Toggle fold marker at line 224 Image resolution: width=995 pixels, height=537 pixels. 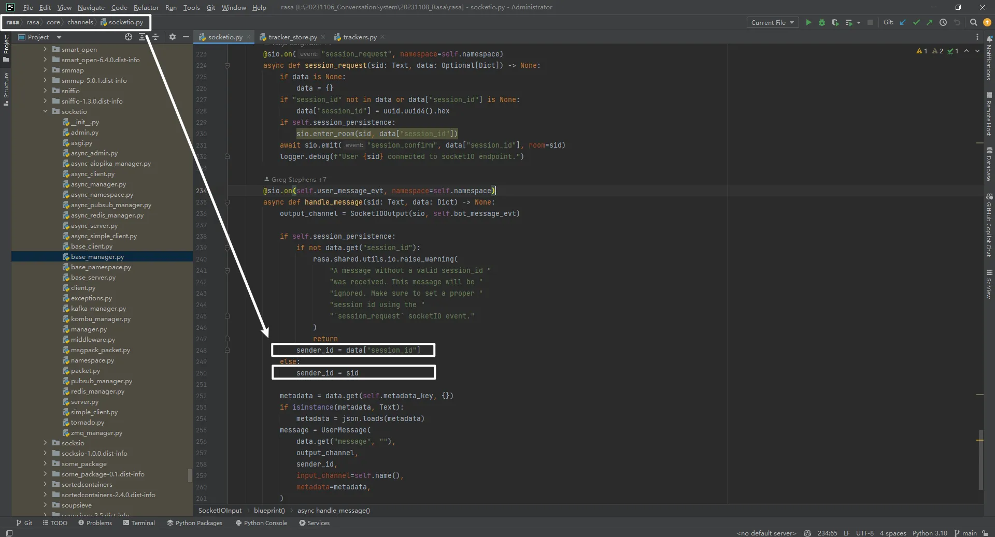227,65
